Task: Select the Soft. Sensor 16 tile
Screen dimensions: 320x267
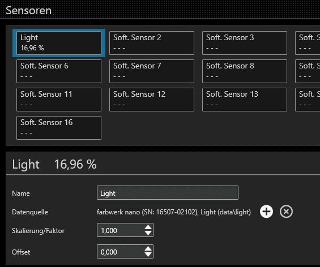Action: click(x=59, y=128)
